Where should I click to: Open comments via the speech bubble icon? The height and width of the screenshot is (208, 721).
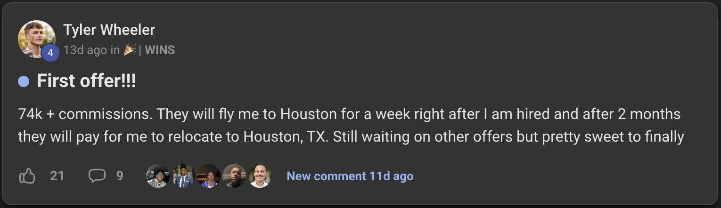[x=97, y=176]
